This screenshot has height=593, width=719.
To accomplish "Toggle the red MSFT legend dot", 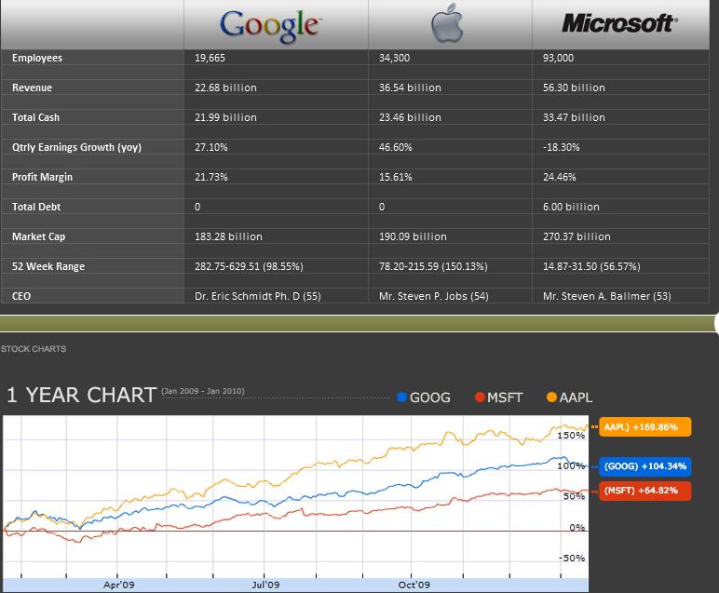I will [x=481, y=398].
